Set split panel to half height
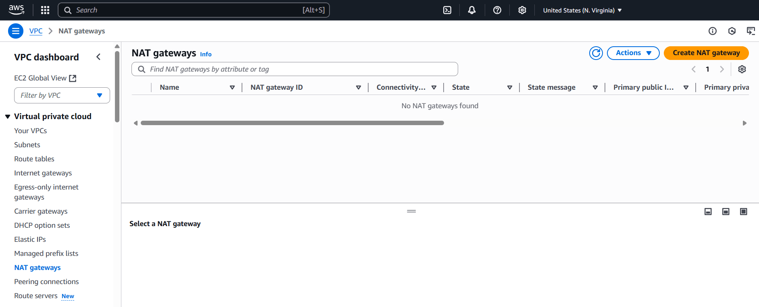The image size is (759, 307). [x=726, y=212]
